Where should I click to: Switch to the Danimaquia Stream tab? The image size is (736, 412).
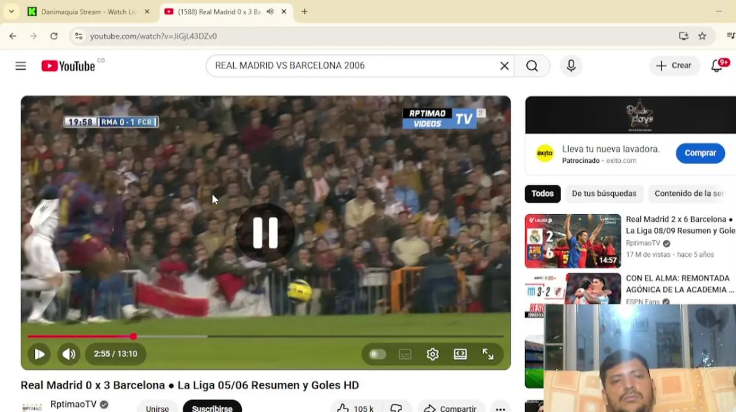click(89, 11)
